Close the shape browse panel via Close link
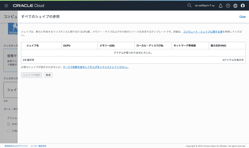 pos(242,16)
